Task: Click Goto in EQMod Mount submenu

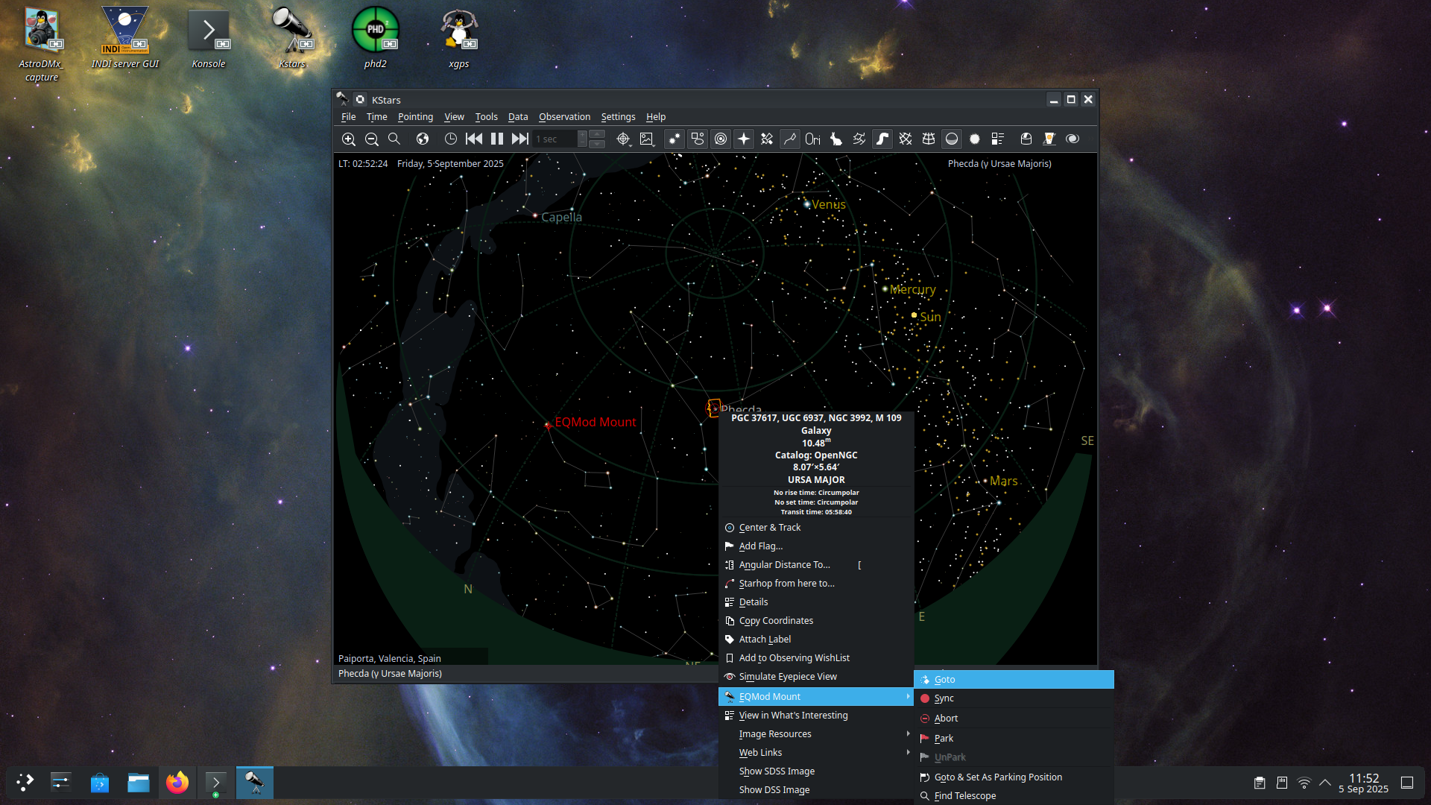Action: [x=1014, y=680]
